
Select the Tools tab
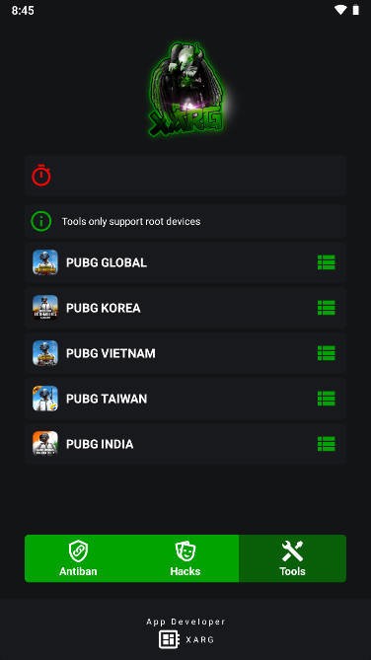[x=293, y=558]
